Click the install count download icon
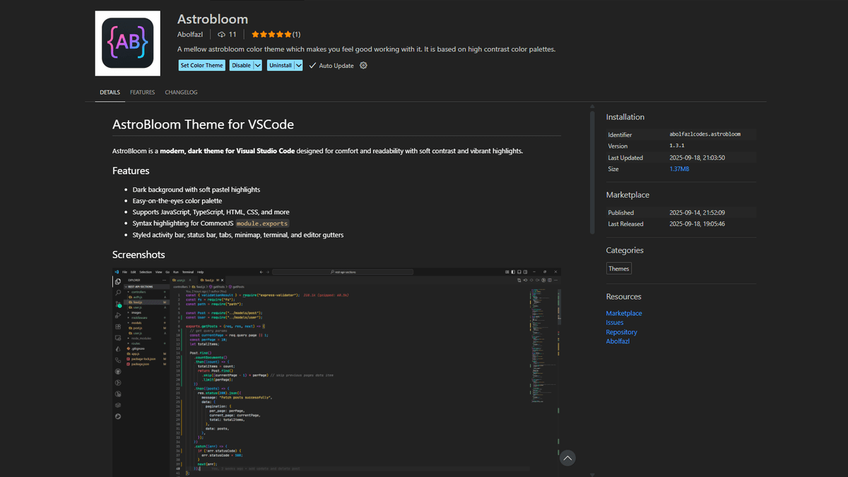This screenshot has height=477, width=848. click(x=221, y=34)
